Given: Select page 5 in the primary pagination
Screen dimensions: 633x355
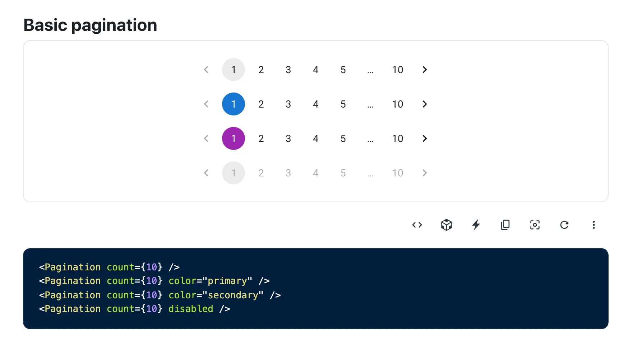Looking at the screenshot, I should (x=343, y=104).
